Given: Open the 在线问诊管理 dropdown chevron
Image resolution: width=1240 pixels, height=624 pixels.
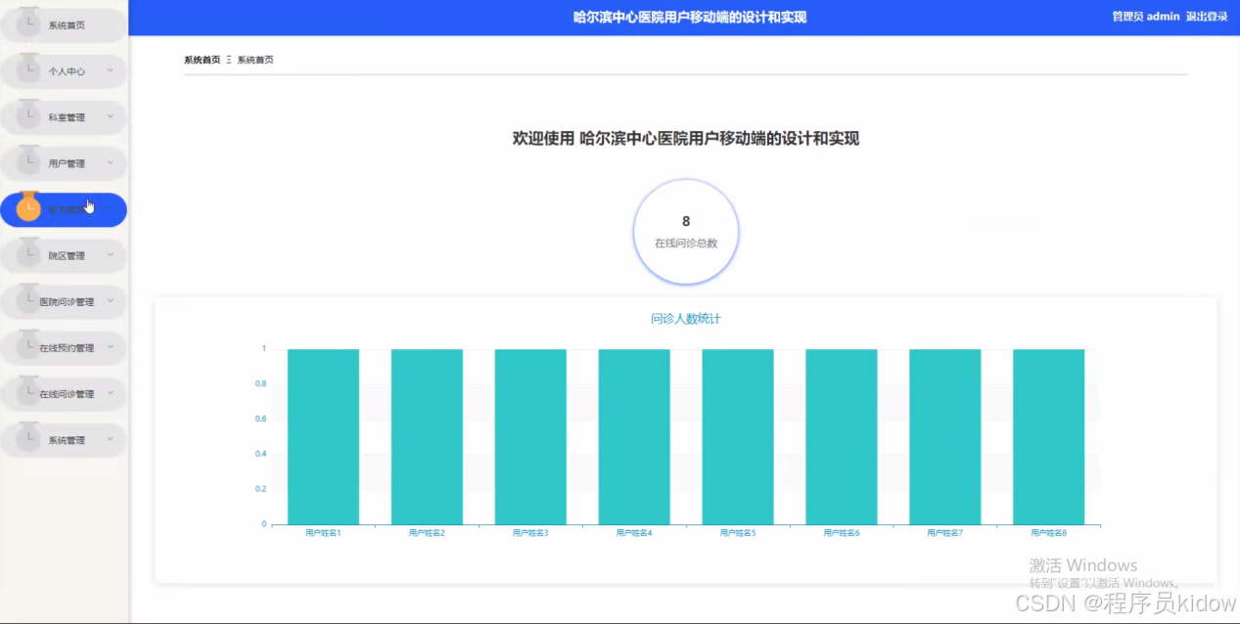Looking at the screenshot, I should [x=110, y=392].
